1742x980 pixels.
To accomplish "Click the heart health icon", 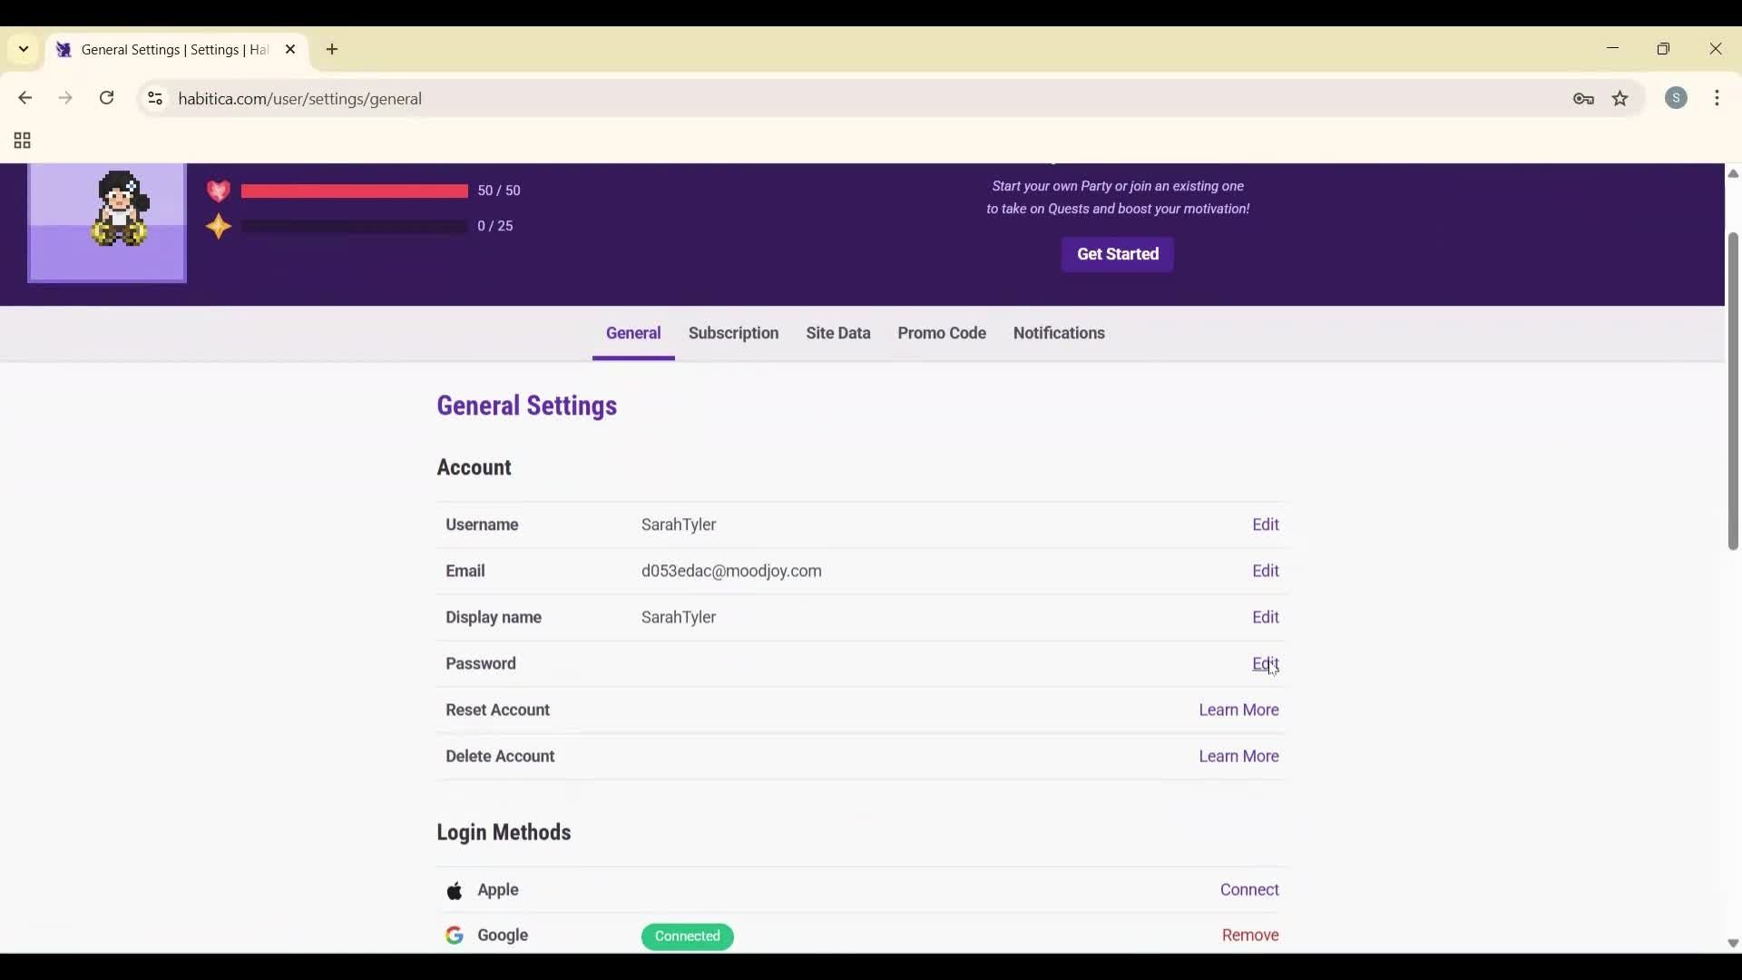I will coord(219,191).
